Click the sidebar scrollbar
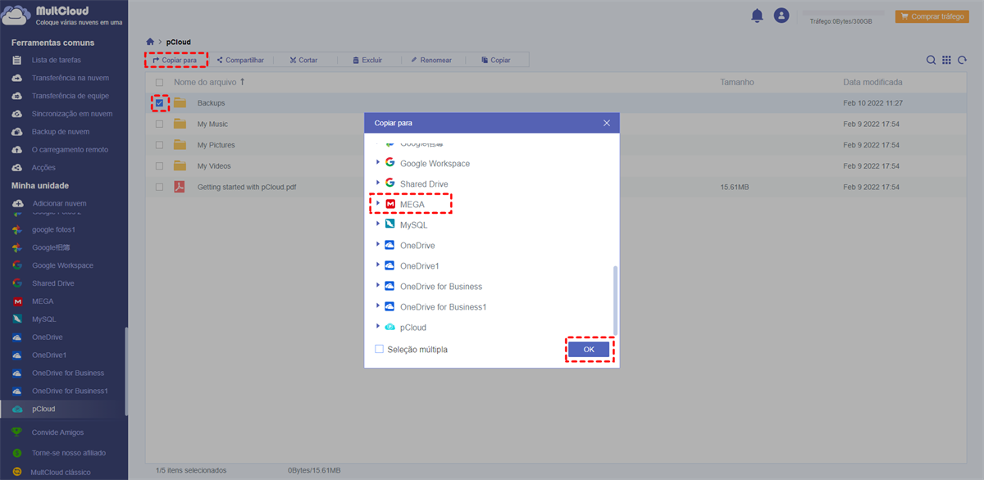This screenshot has width=984, height=480. pyautogui.click(x=126, y=371)
